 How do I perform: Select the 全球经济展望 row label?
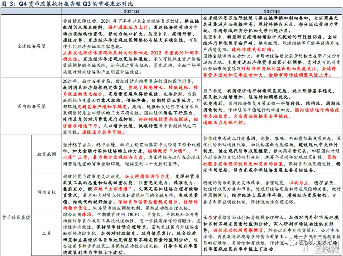pyautogui.click(x=31, y=46)
